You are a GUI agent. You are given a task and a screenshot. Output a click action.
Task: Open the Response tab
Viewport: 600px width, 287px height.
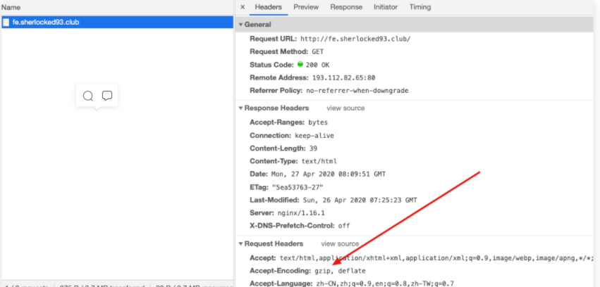[346, 7]
